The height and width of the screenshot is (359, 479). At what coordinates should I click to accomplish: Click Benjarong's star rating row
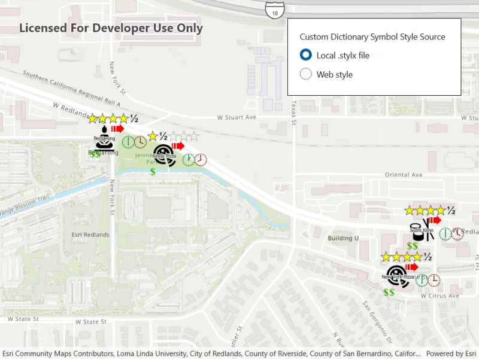coord(113,118)
